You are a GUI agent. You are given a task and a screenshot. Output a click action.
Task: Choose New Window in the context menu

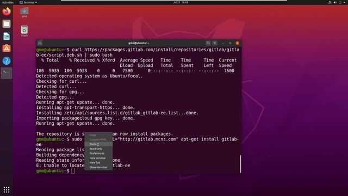tap(98, 158)
